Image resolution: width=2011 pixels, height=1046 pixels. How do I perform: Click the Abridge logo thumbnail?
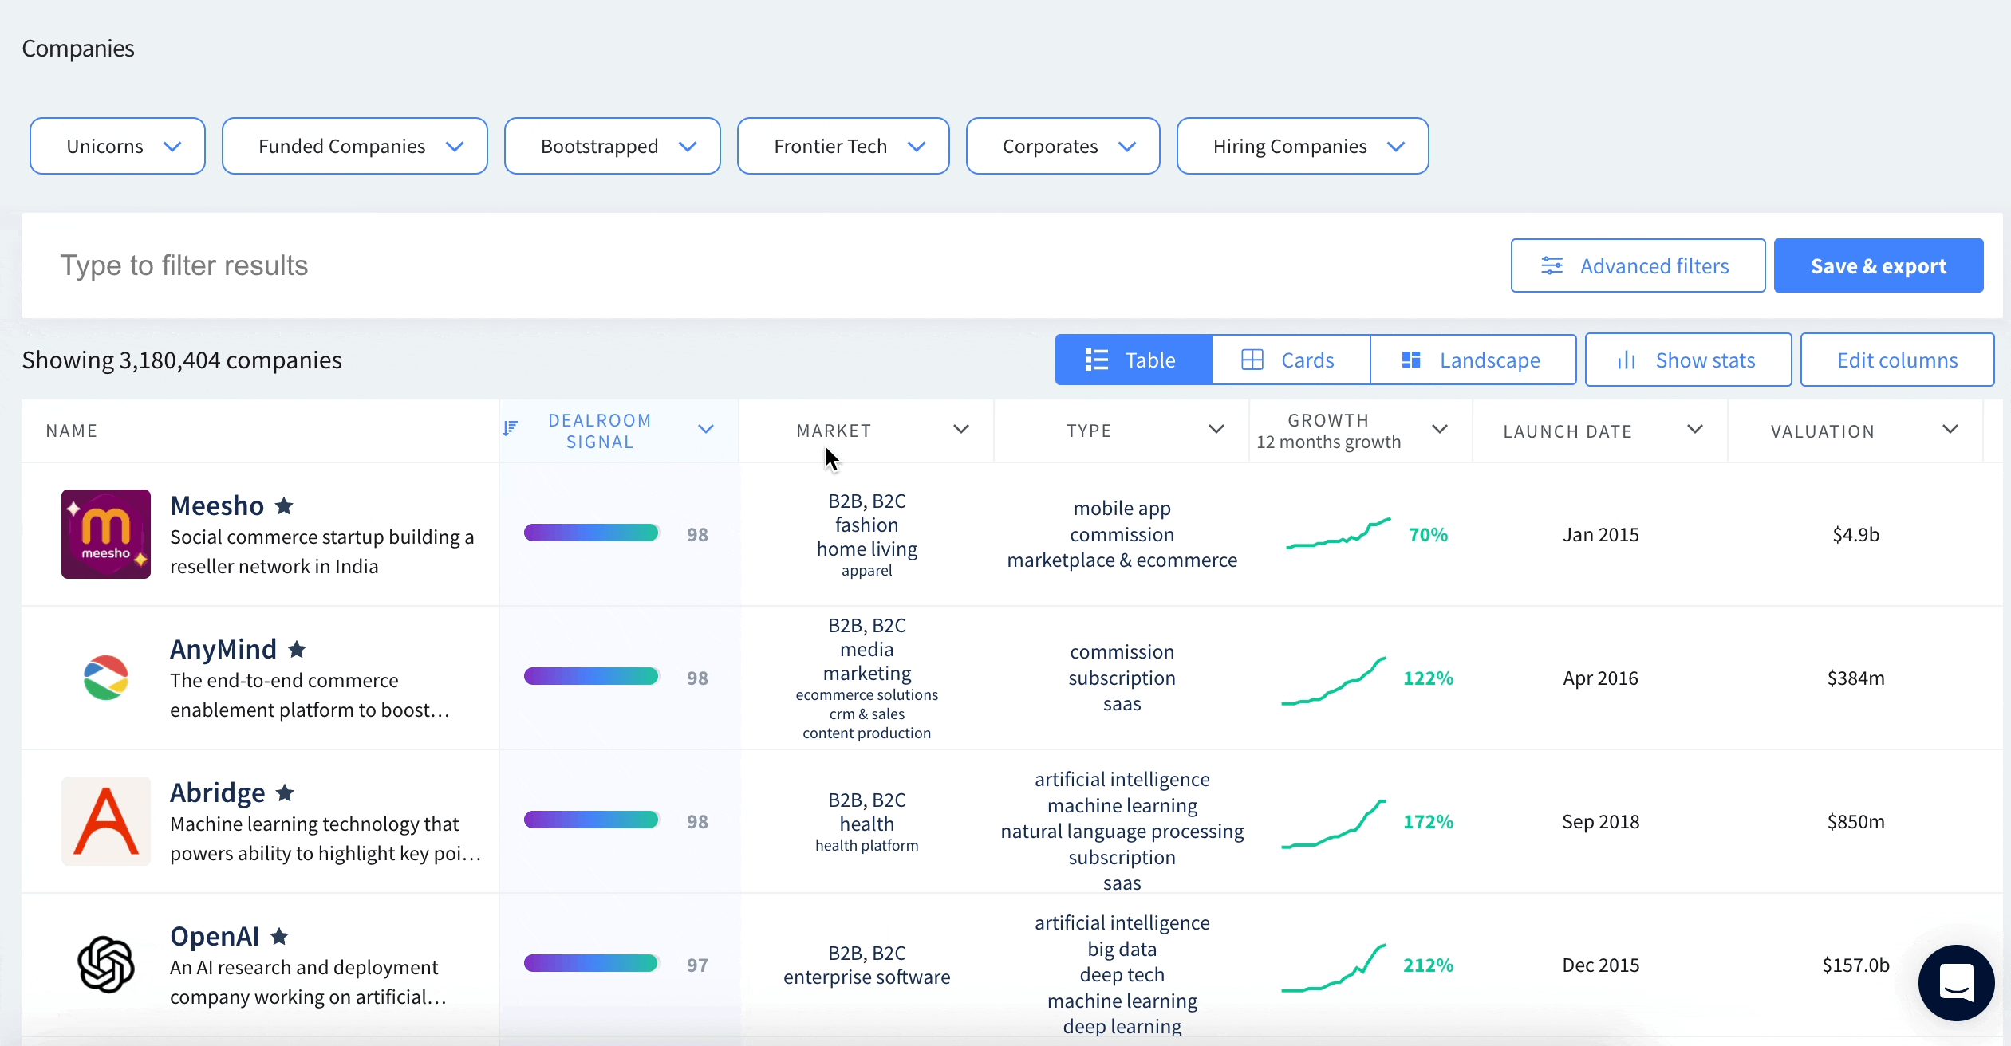point(106,821)
